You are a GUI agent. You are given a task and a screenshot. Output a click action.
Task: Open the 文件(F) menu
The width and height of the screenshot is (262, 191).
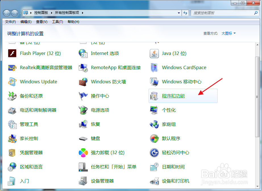click(x=10, y=22)
